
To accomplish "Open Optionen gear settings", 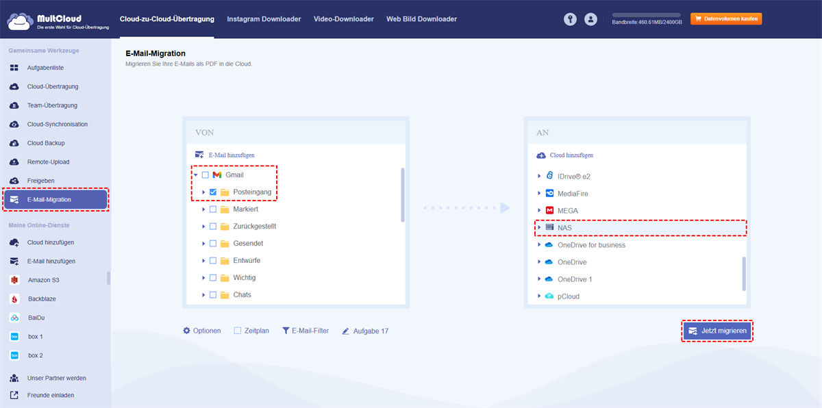I will tap(201, 331).
